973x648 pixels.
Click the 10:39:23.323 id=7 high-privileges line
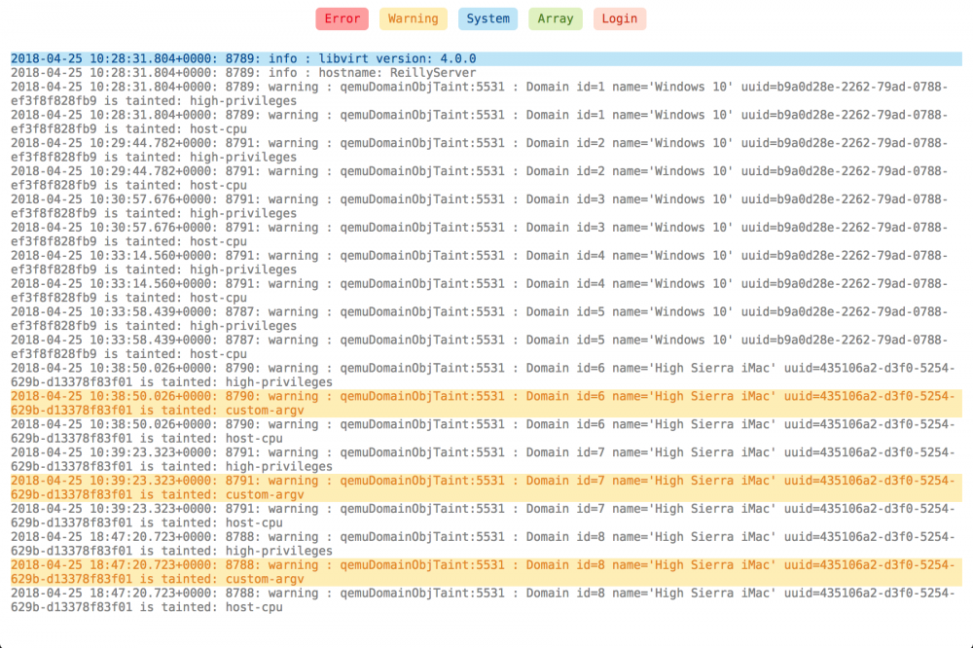pos(486,460)
